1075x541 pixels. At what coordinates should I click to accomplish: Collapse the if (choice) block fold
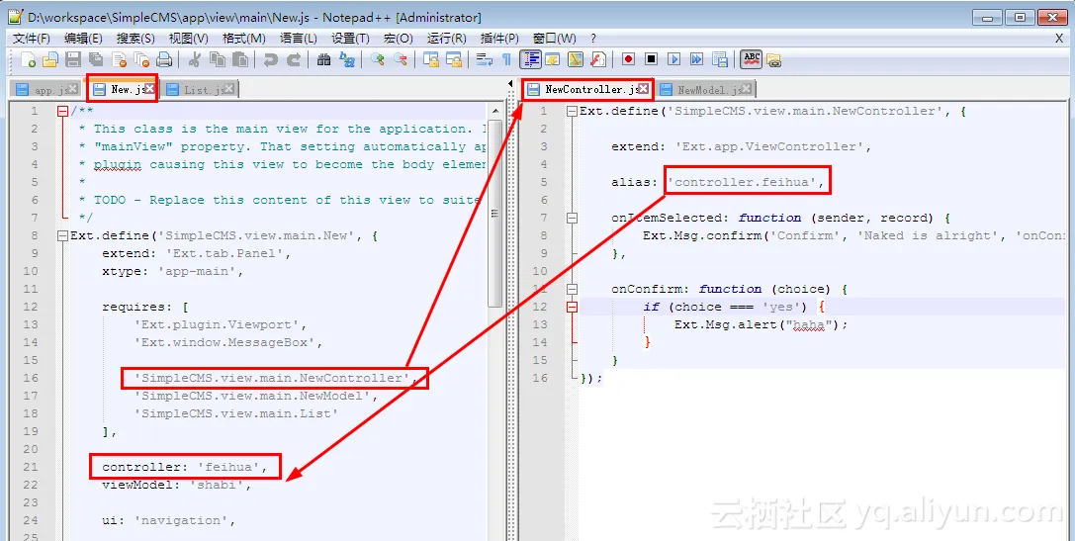click(573, 308)
